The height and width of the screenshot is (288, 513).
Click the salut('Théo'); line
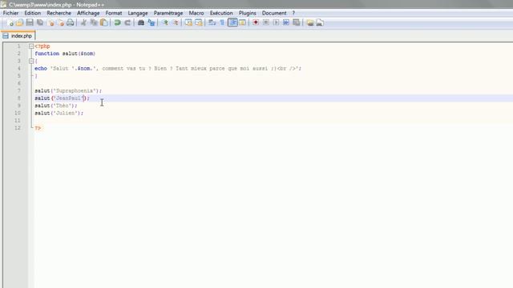click(x=56, y=106)
